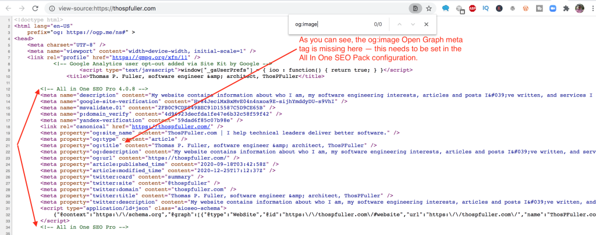Jump to the next find result
This screenshot has height=235, width=596.
[x=413, y=24]
